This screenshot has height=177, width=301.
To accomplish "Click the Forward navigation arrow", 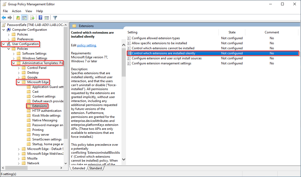I will [x=10, y=17].
